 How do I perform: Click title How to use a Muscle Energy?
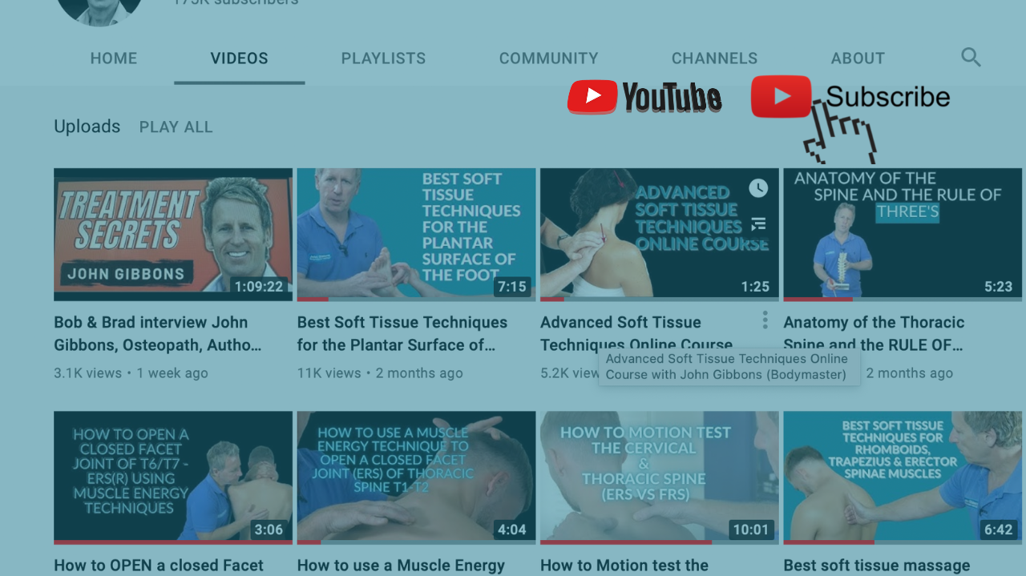tap(401, 566)
